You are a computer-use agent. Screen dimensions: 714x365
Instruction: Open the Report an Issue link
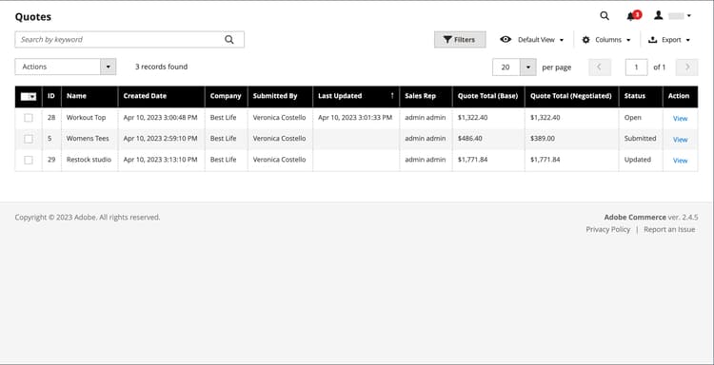tap(669, 229)
